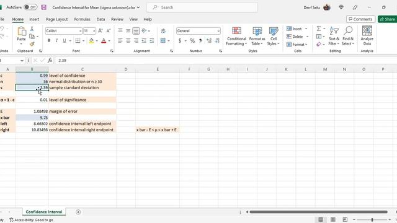The image size is (397, 223).
Task: Add a new sheet with plus button
Action: pos(78,212)
